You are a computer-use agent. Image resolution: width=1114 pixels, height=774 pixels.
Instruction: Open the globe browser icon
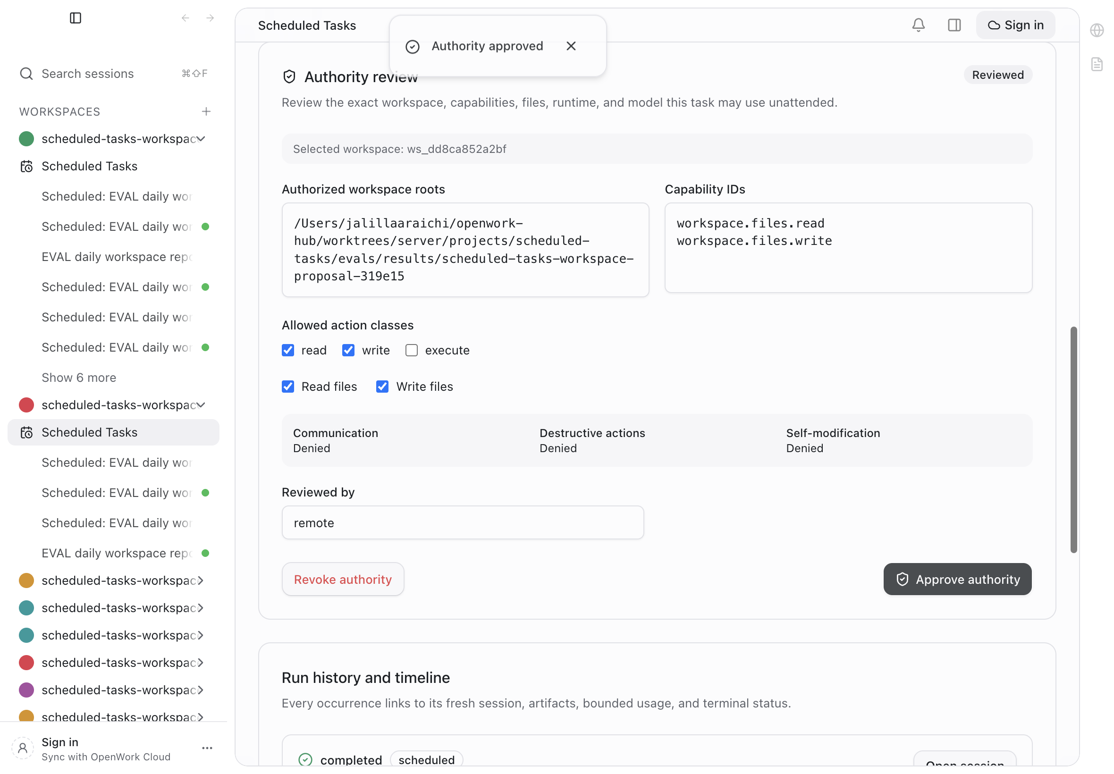pyautogui.click(x=1097, y=30)
